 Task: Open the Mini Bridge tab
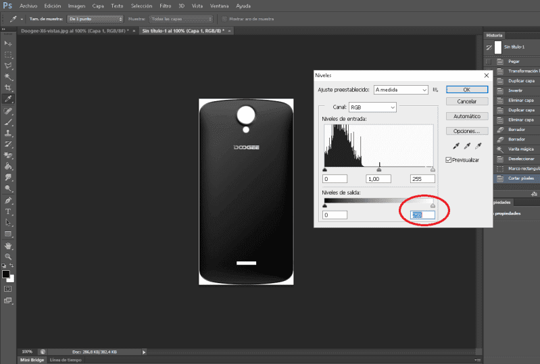(32, 360)
